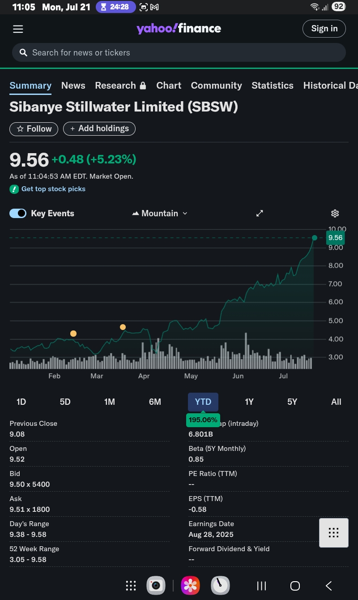Tap the Previous Close value 9.08
This screenshot has width=358, height=600.
pos(17,434)
